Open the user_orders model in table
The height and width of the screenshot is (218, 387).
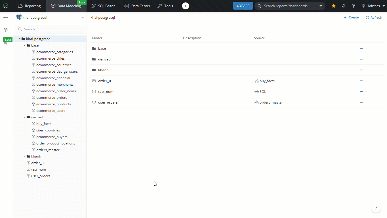[108, 102]
